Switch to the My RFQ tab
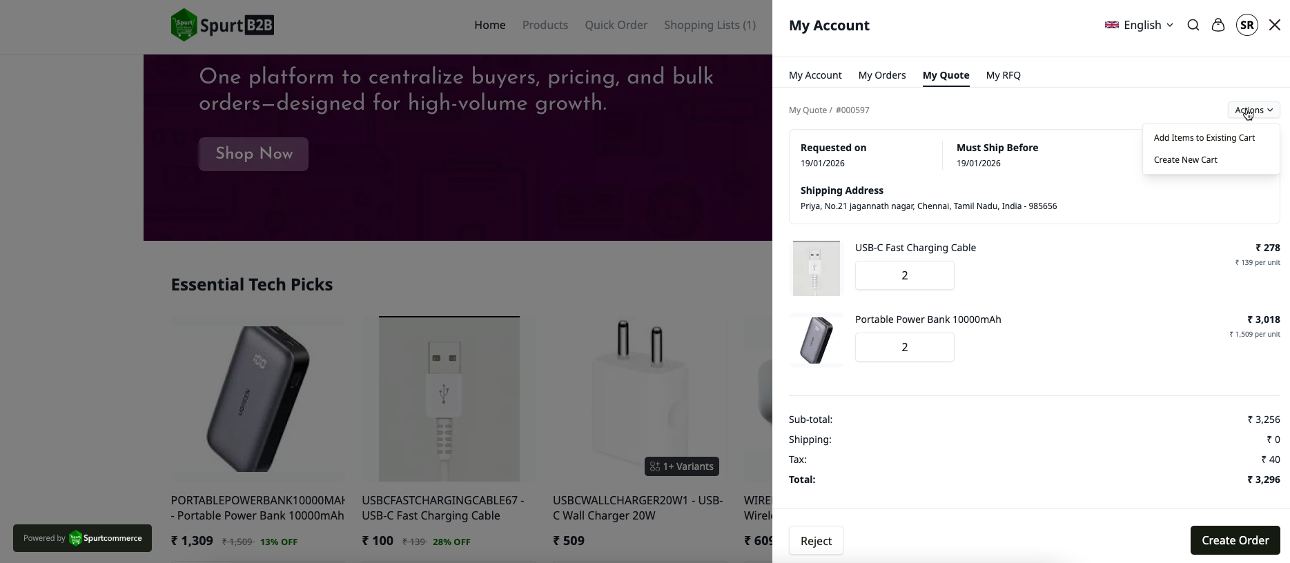This screenshot has height=563, width=1290. coord(1003,75)
